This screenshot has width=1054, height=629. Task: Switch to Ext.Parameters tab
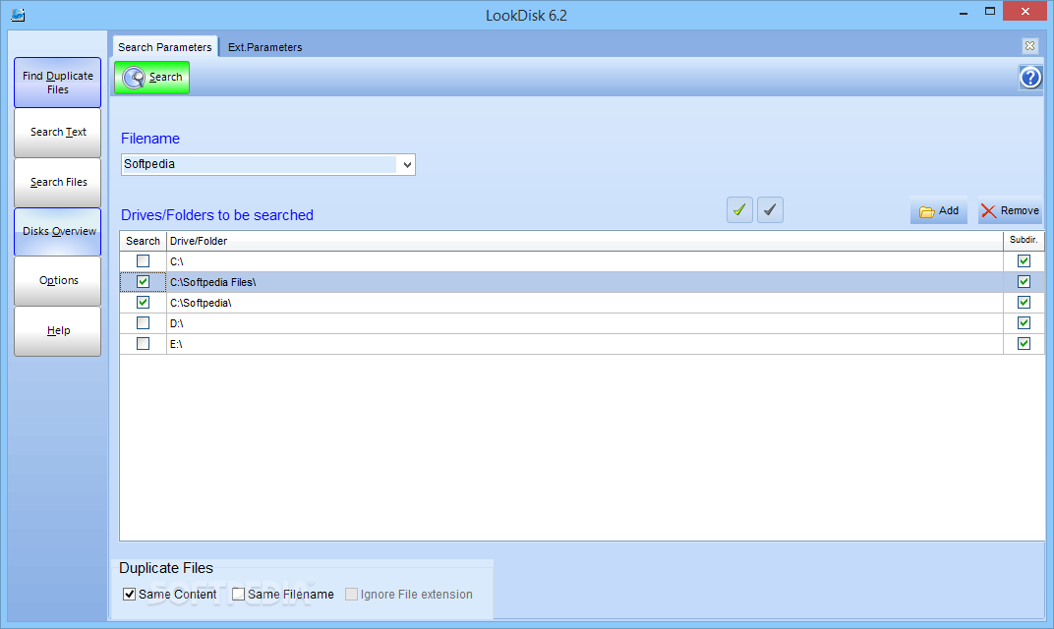(x=264, y=47)
